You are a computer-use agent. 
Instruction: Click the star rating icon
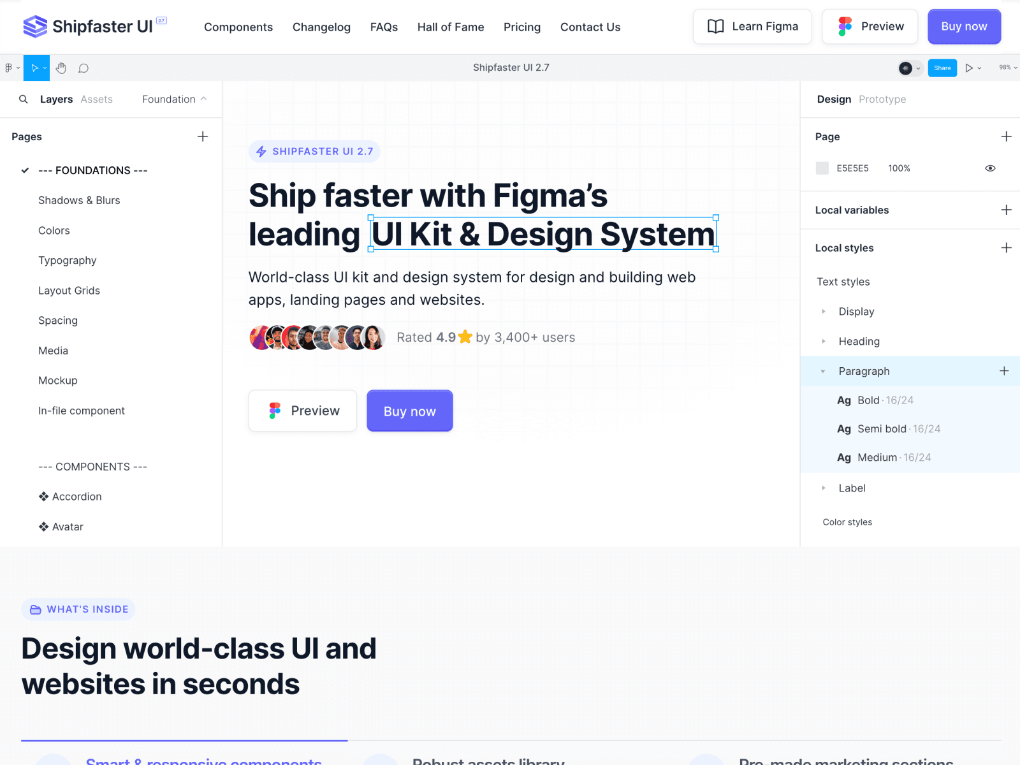point(465,337)
